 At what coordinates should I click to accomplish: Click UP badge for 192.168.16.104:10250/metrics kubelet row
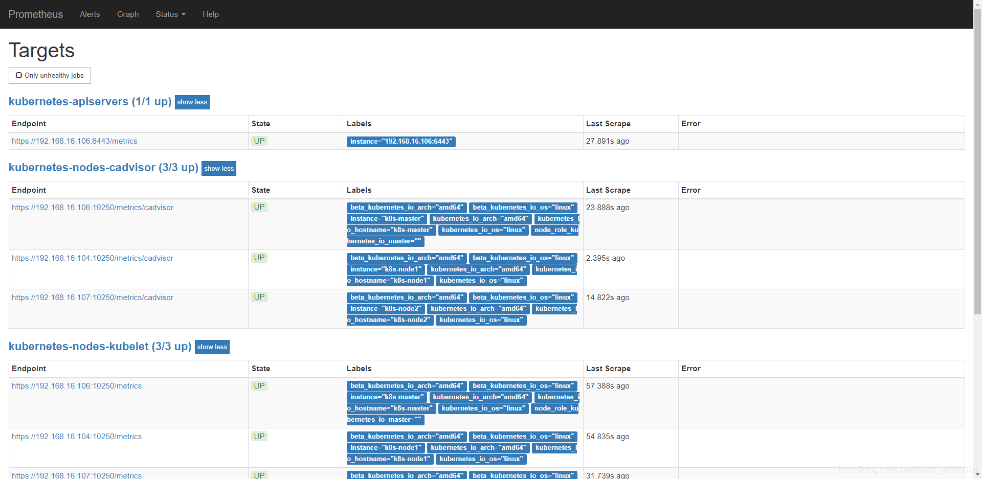tap(259, 437)
